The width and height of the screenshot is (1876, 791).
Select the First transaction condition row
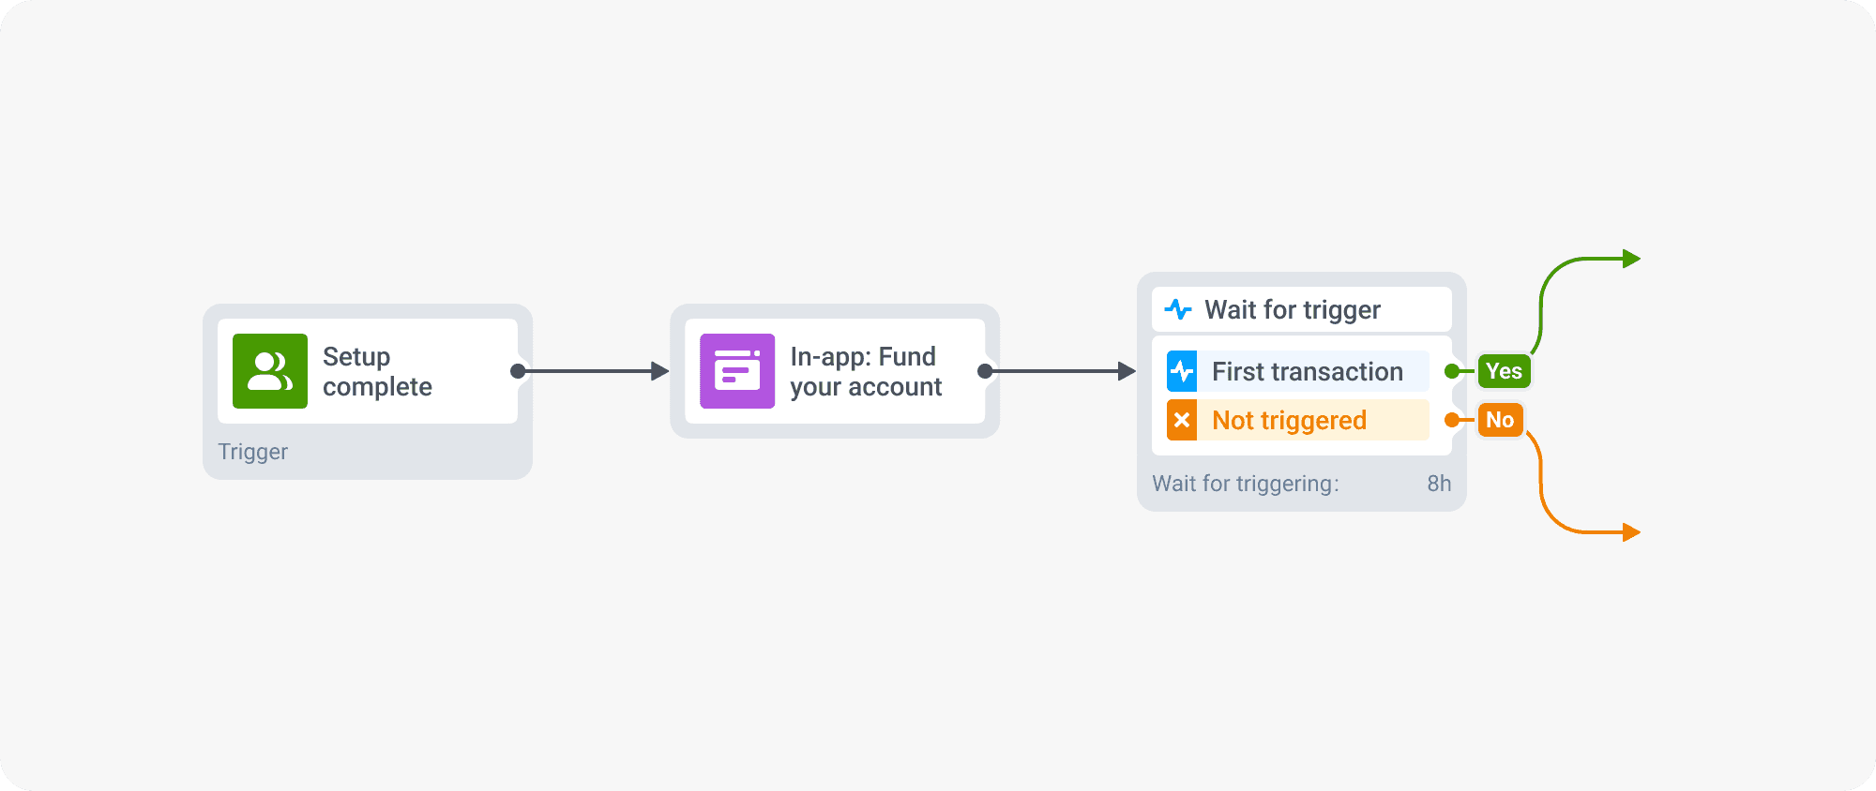click(1308, 371)
